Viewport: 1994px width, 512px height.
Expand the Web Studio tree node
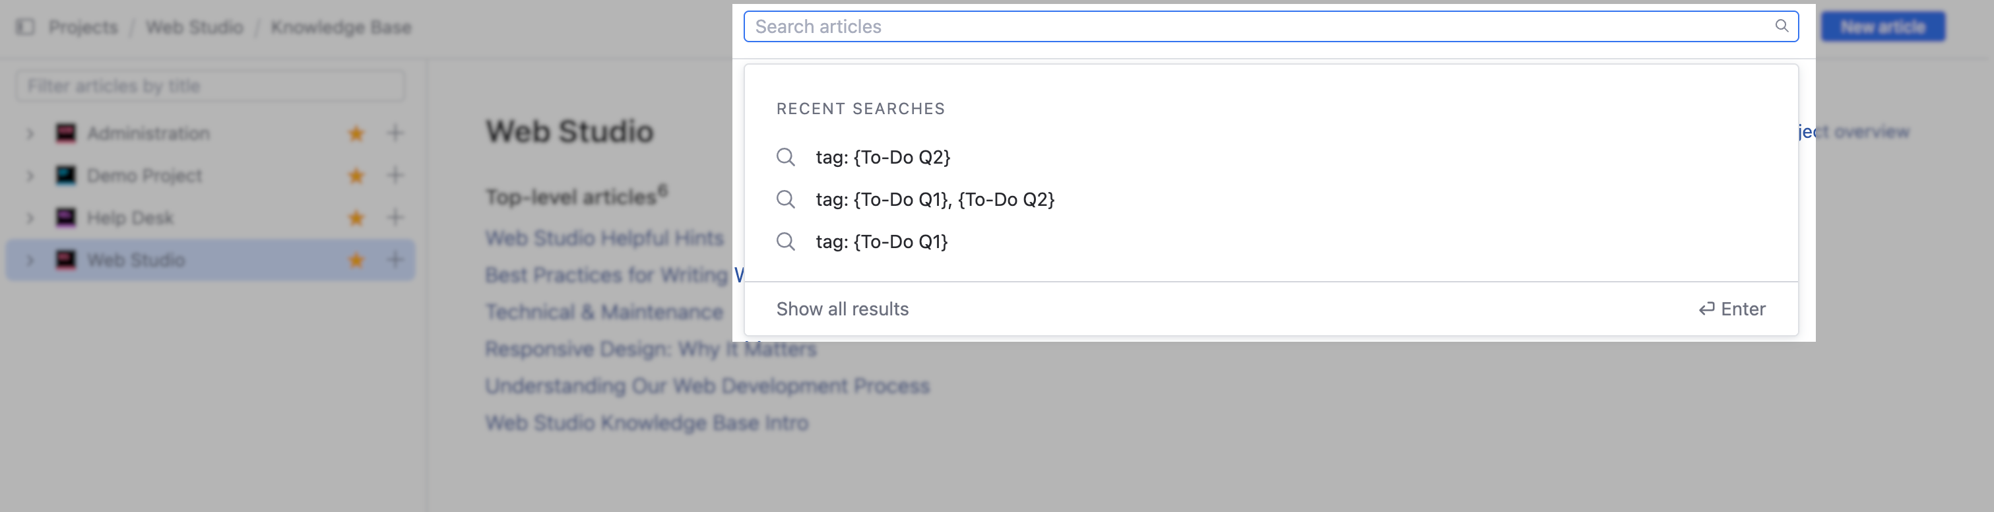30,260
